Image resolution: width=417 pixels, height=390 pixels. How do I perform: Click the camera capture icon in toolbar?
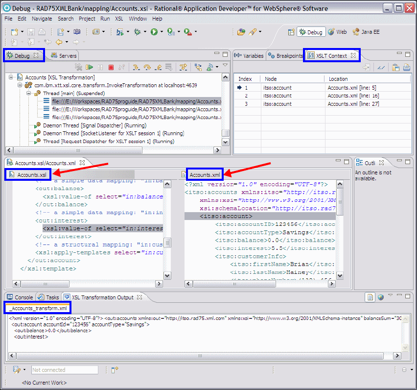coord(77,32)
